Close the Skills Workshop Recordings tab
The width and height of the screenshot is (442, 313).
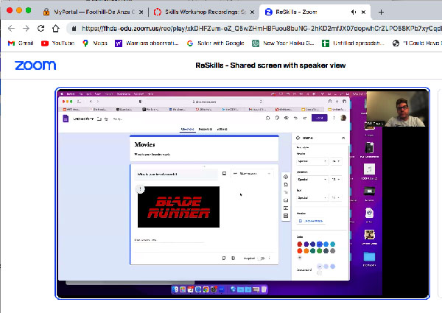(x=252, y=12)
